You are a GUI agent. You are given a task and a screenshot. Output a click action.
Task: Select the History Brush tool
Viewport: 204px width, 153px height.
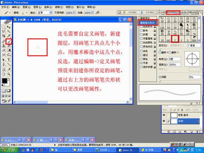click(x=9, y=46)
